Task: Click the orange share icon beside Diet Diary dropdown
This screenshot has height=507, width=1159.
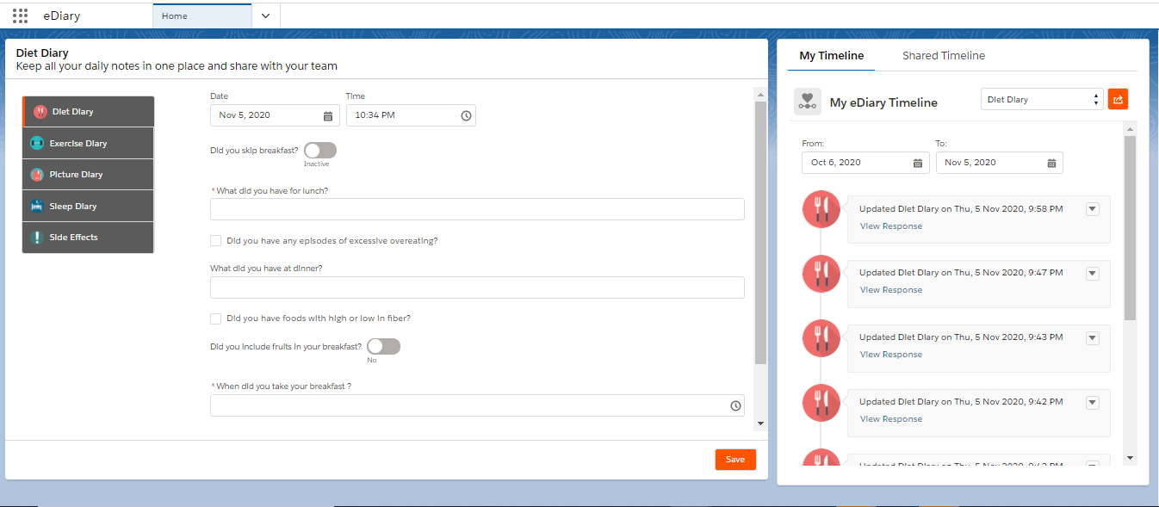Action: click(x=1118, y=99)
